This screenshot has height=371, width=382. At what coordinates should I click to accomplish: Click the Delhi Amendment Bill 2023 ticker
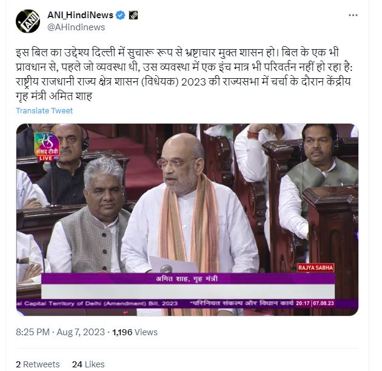pos(98,303)
